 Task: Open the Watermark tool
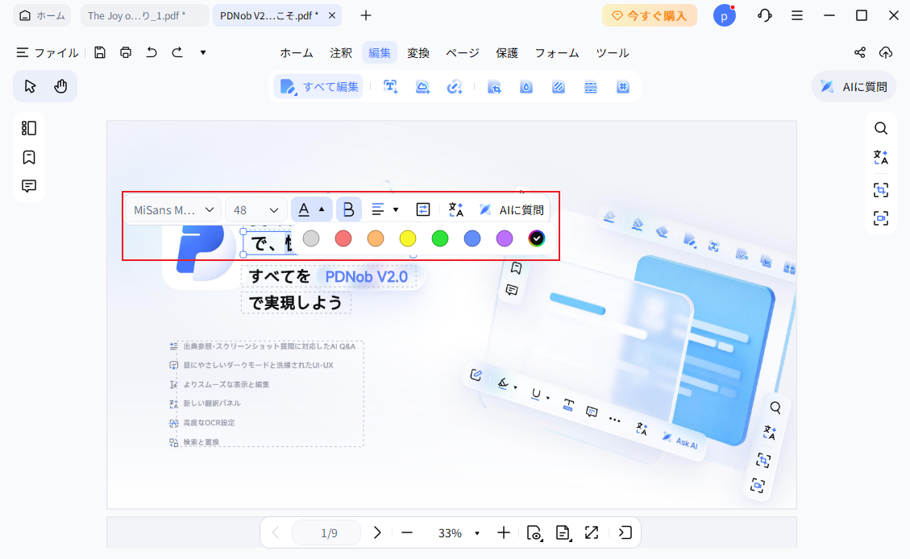[x=526, y=86]
